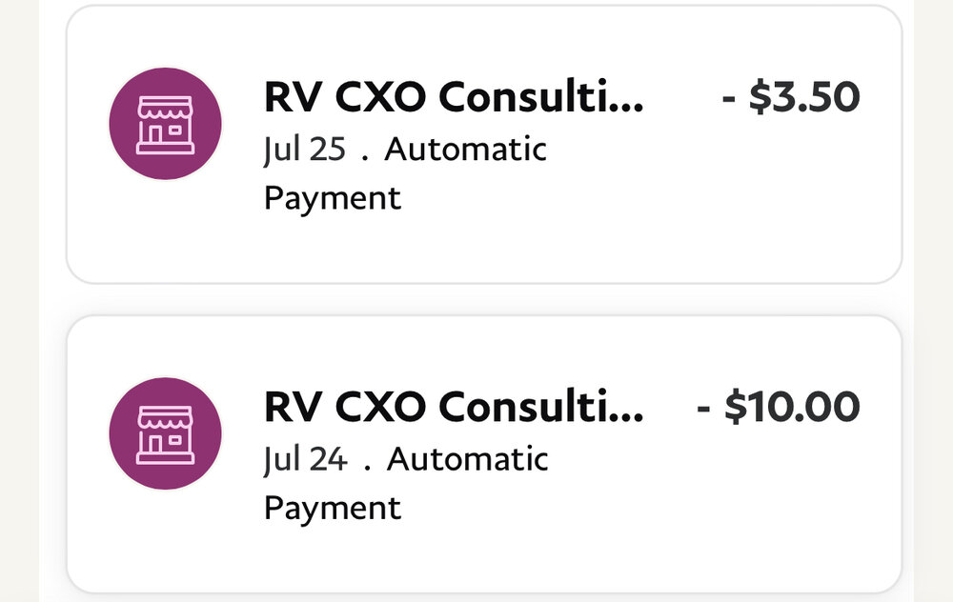Click the Payment text in the $3.50 card
This screenshot has width=953, height=602.
click(x=332, y=198)
